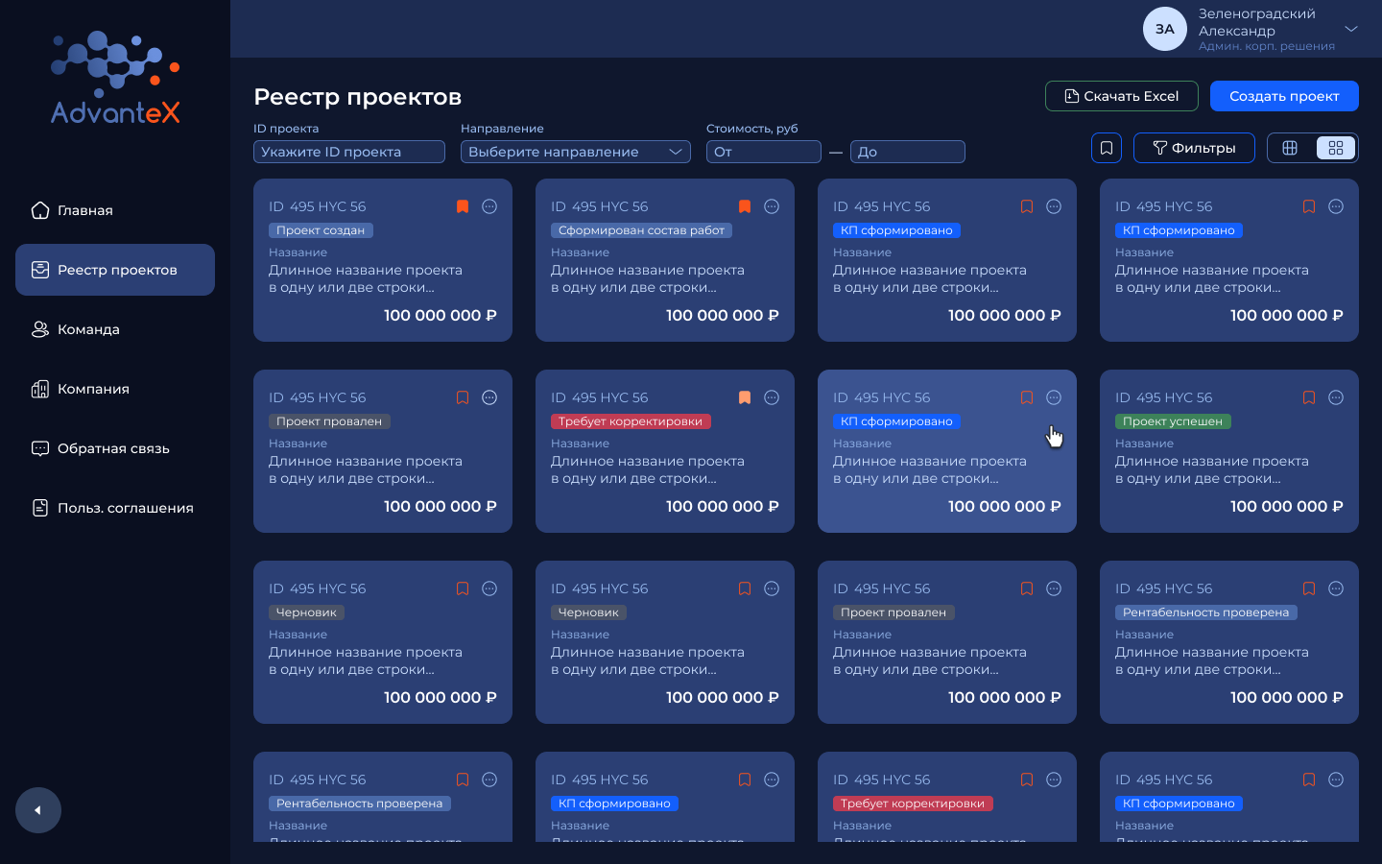Image resolution: width=1382 pixels, height=864 pixels.
Task: Click the Проект успешен status badge
Action: tap(1173, 421)
